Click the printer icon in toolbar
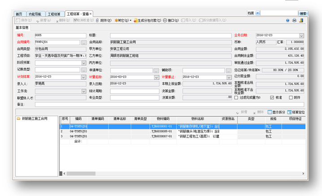This screenshot has height=196, width=322. coord(295,20)
